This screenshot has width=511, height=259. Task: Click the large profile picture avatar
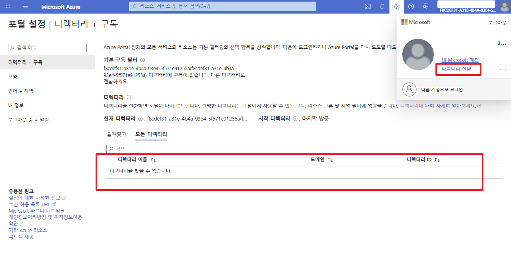(x=417, y=54)
